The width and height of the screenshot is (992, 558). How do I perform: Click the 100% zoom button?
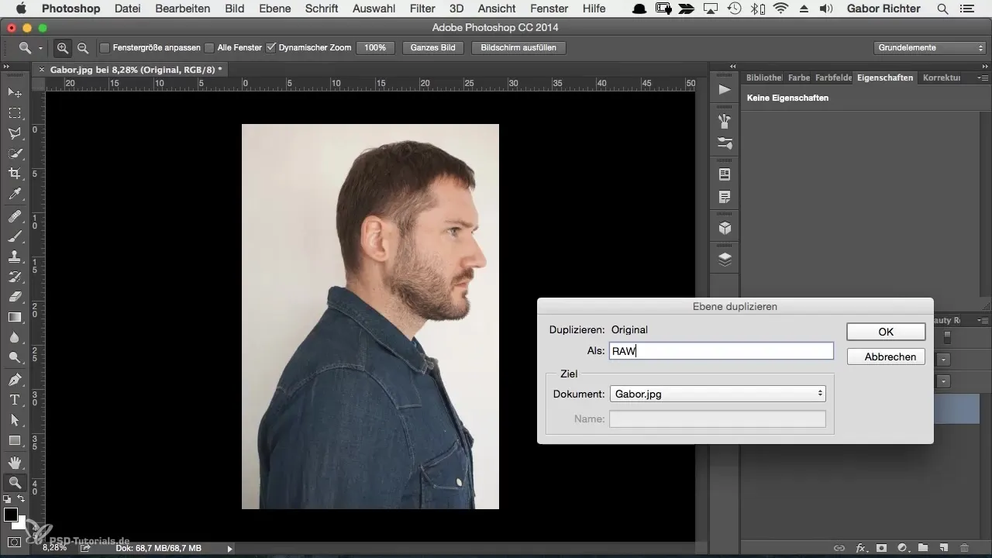[375, 48]
